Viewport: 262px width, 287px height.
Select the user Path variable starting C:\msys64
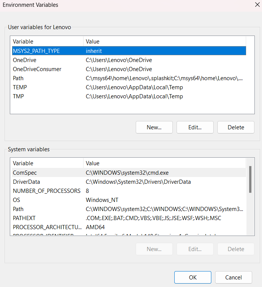129,78
